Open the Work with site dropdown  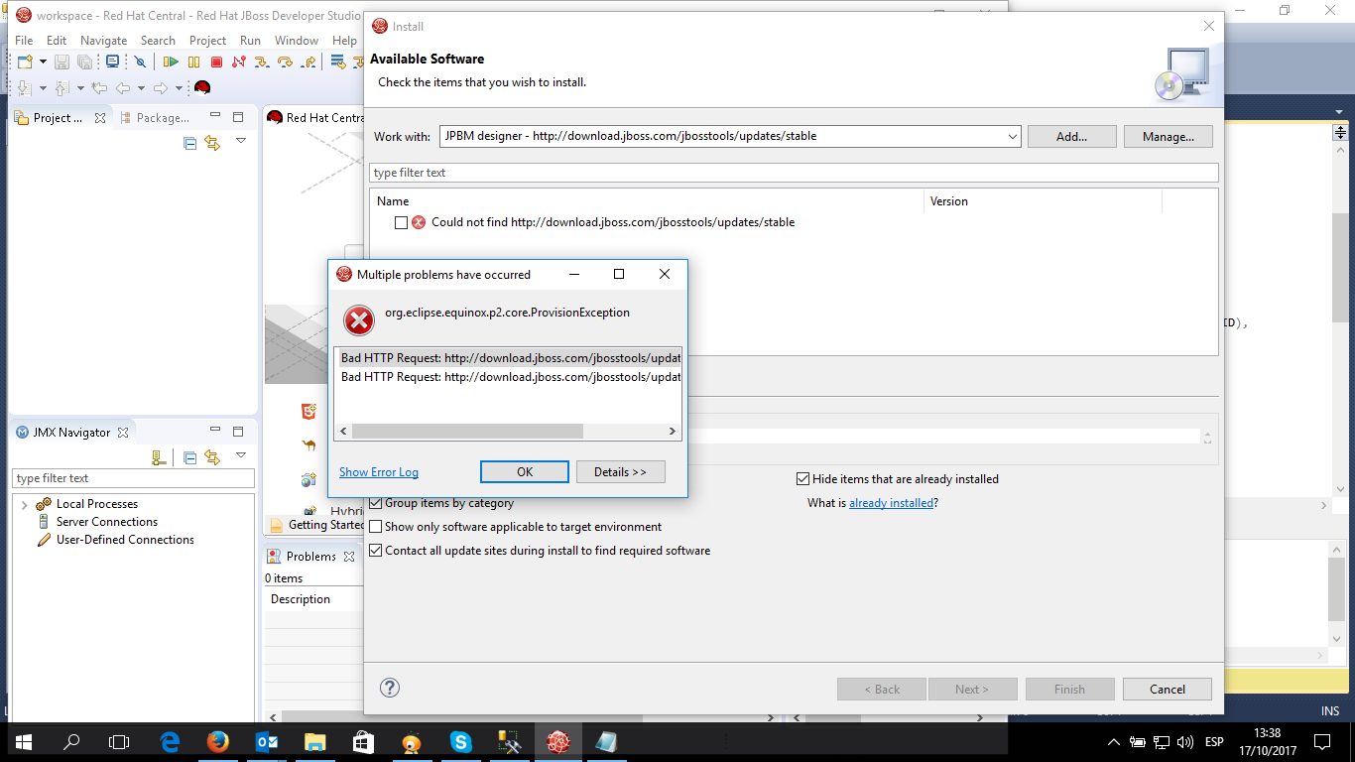(1011, 136)
